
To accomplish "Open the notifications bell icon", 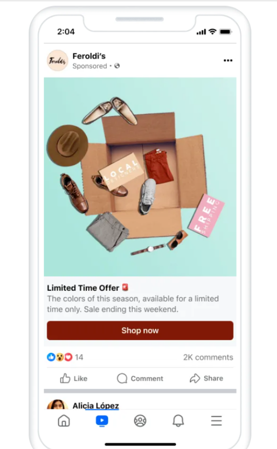I will (x=178, y=421).
